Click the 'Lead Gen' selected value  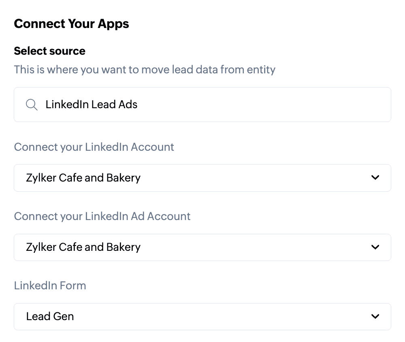[50, 316]
